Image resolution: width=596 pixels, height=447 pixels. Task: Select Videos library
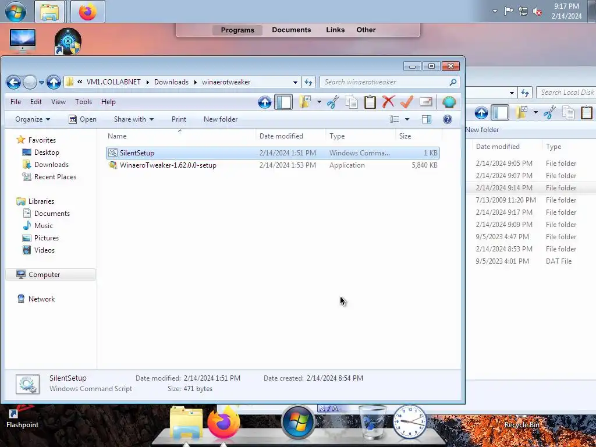pos(39,250)
